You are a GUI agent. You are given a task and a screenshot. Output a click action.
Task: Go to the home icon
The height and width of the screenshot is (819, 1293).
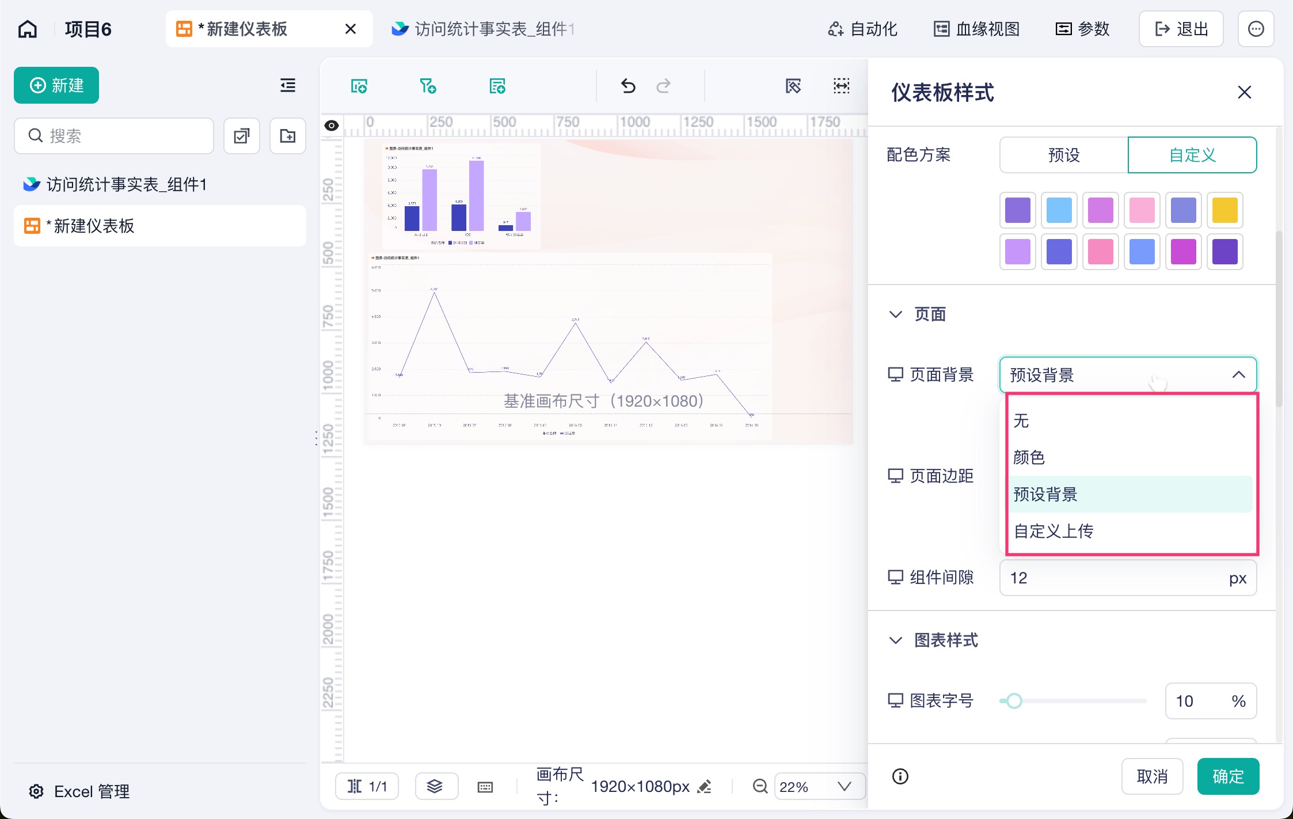[x=28, y=29]
